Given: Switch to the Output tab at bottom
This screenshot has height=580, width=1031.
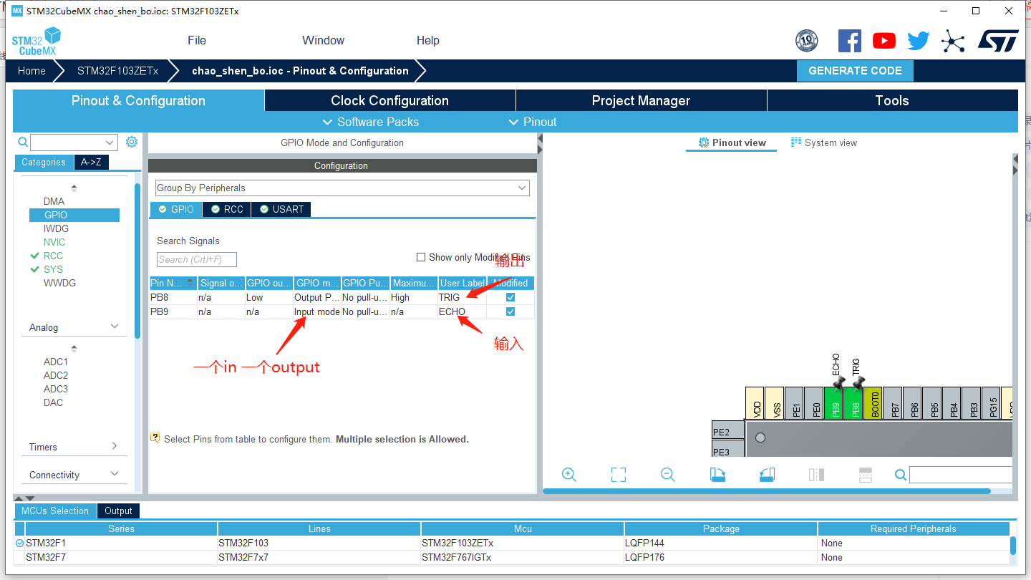Looking at the screenshot, I should 118,511.
